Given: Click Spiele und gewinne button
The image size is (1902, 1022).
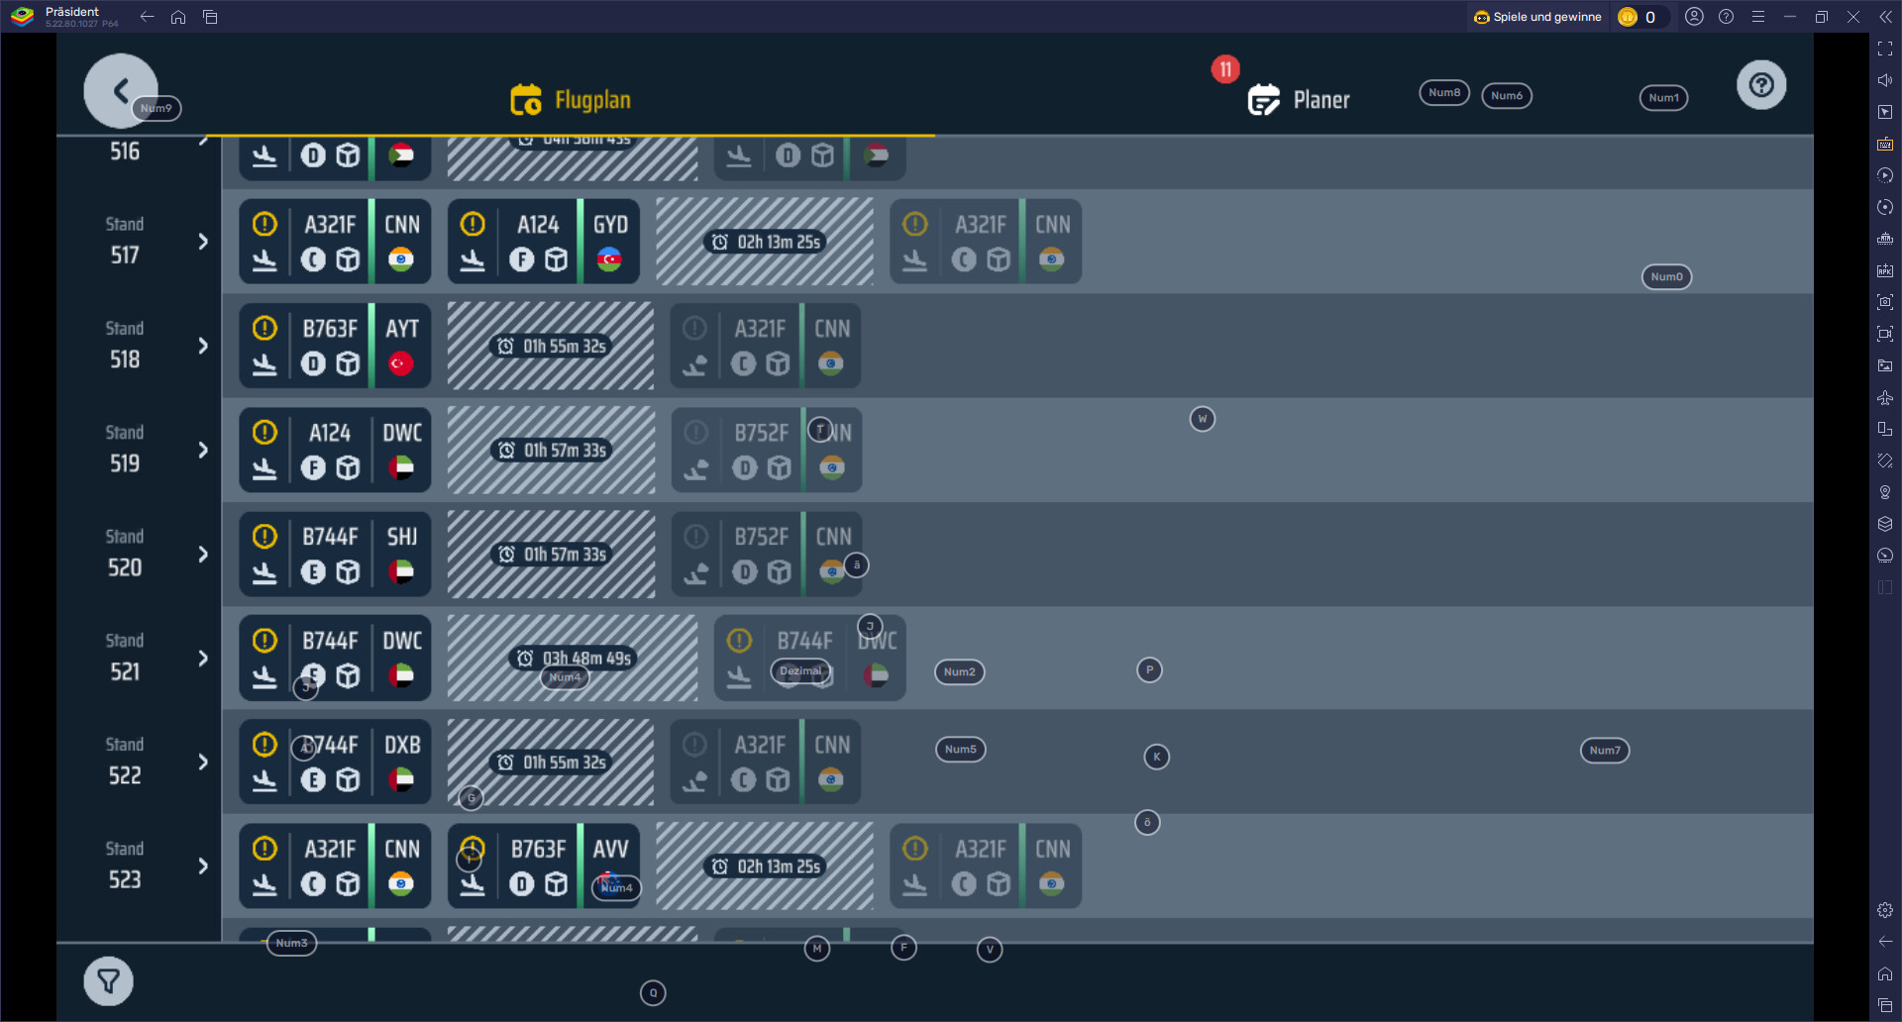Looking at the screenshot, I should click(1536, 17).
